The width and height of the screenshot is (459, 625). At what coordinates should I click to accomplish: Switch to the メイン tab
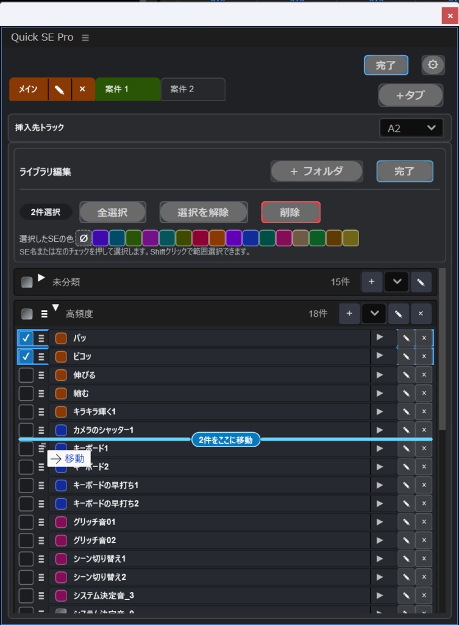28,89
